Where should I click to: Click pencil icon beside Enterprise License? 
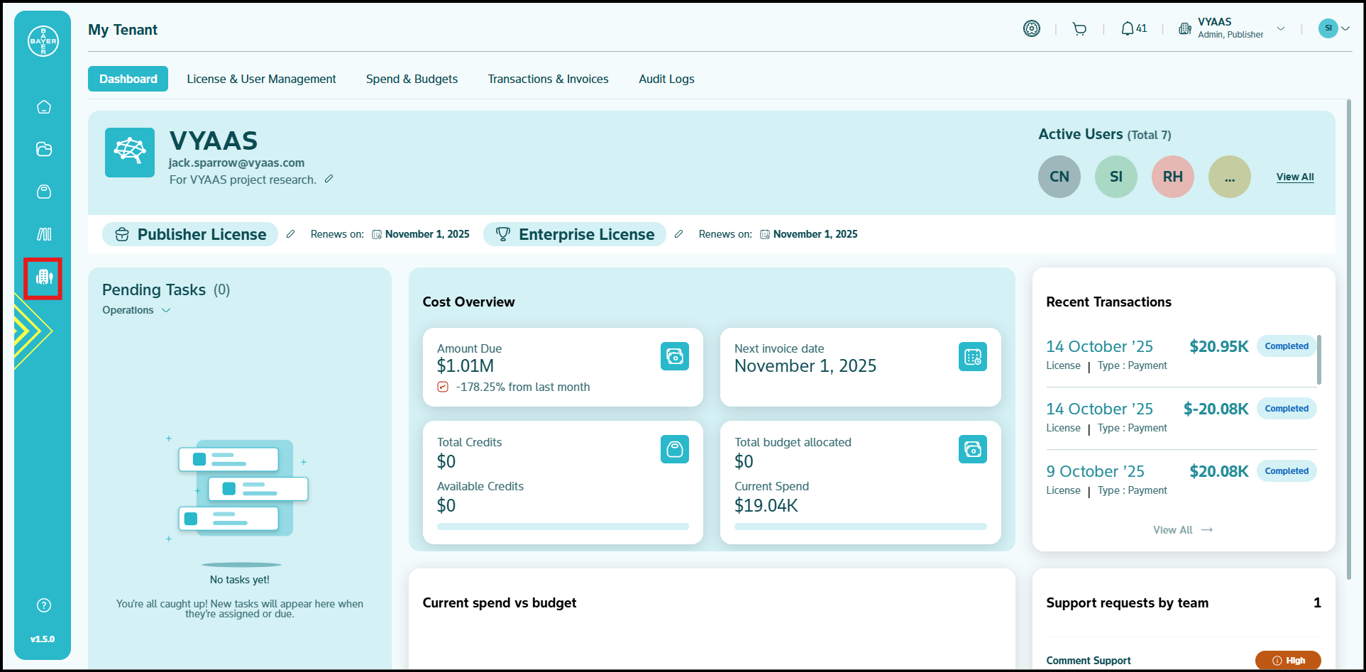tap(678, 234)
